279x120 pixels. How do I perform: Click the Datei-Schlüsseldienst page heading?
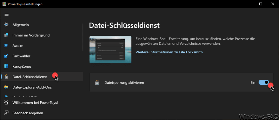[124, 25]
